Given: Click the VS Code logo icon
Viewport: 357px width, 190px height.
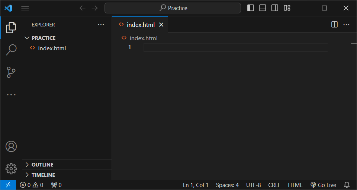Looking at the screenshot, I should coord(8,8).
